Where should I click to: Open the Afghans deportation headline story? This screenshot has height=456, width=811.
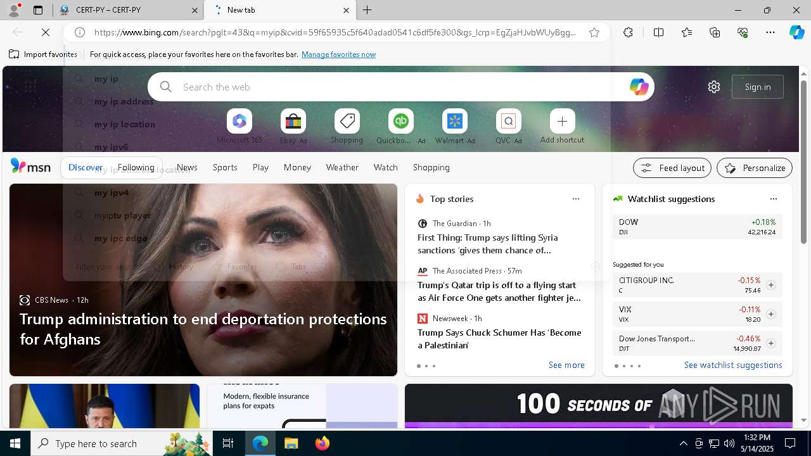tap(203, 329)
